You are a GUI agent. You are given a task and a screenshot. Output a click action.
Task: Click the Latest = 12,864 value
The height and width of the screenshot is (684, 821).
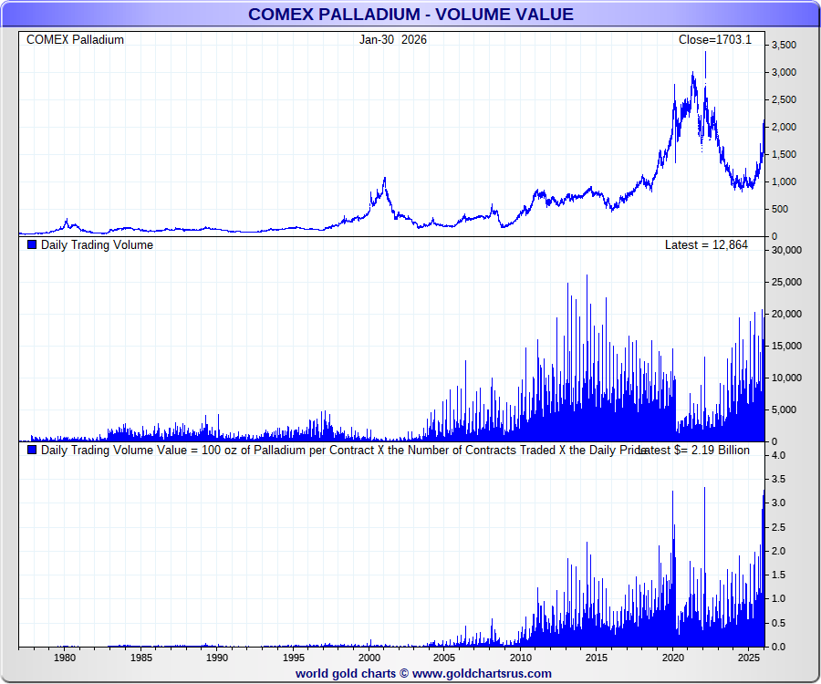(706, 245)
